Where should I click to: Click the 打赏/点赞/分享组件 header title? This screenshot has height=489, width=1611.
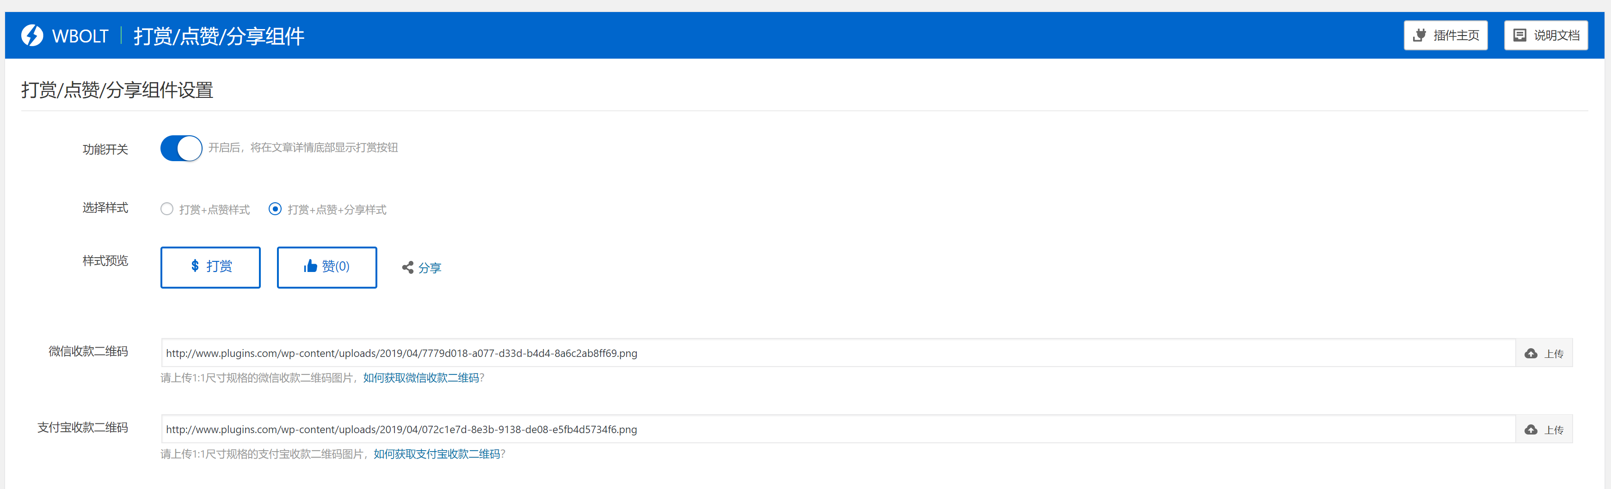[219, 36]
